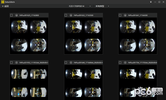The image size is (166, 100).
Task: Open top-left fisheye thumbnail of F4Plus091625_17162800
Action: [x=19, y=27]
